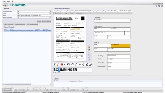The width and height of the screenshot is (165, 93).
Task: Click the Owner B RALF field
Action: coord(102,46)
